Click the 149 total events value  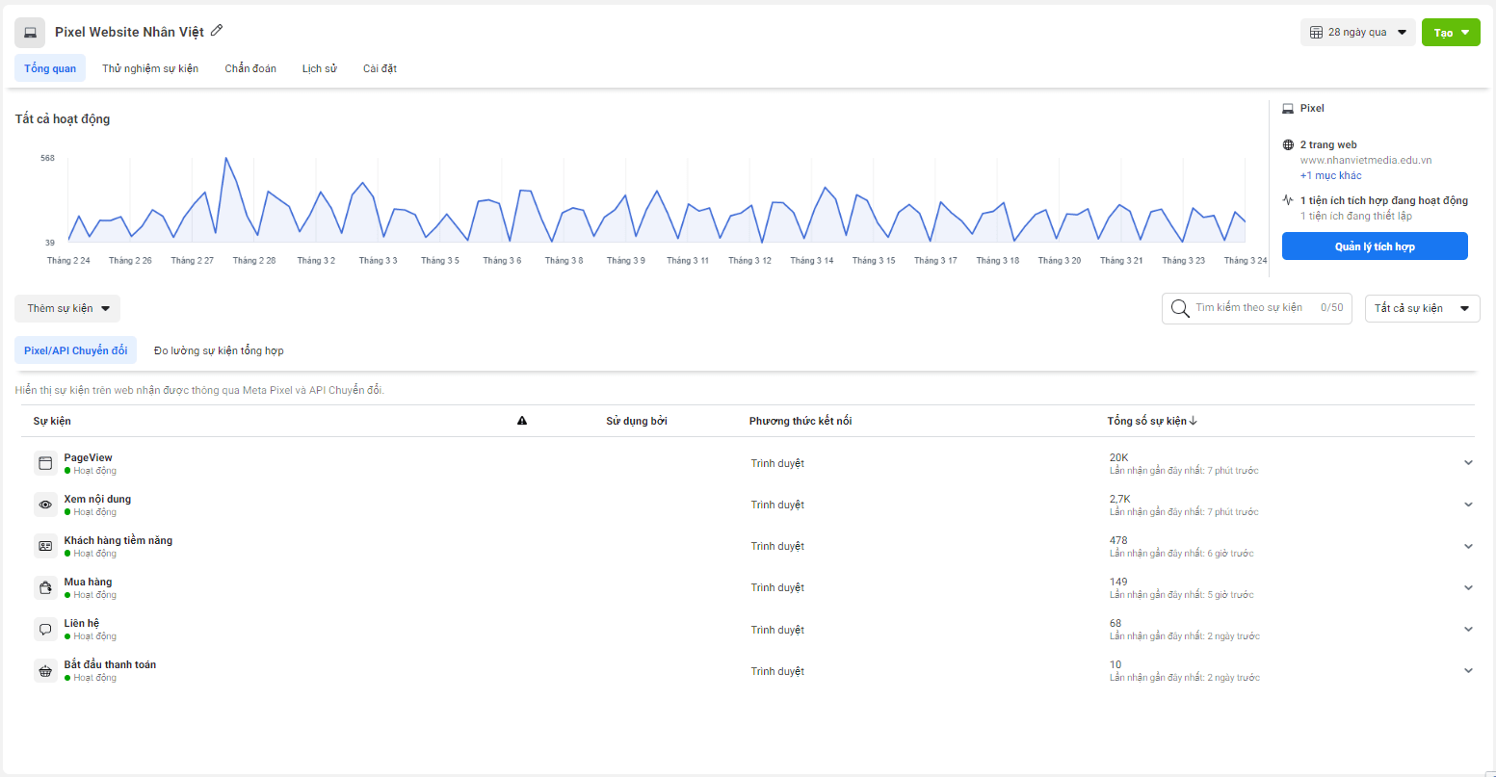1118,582
